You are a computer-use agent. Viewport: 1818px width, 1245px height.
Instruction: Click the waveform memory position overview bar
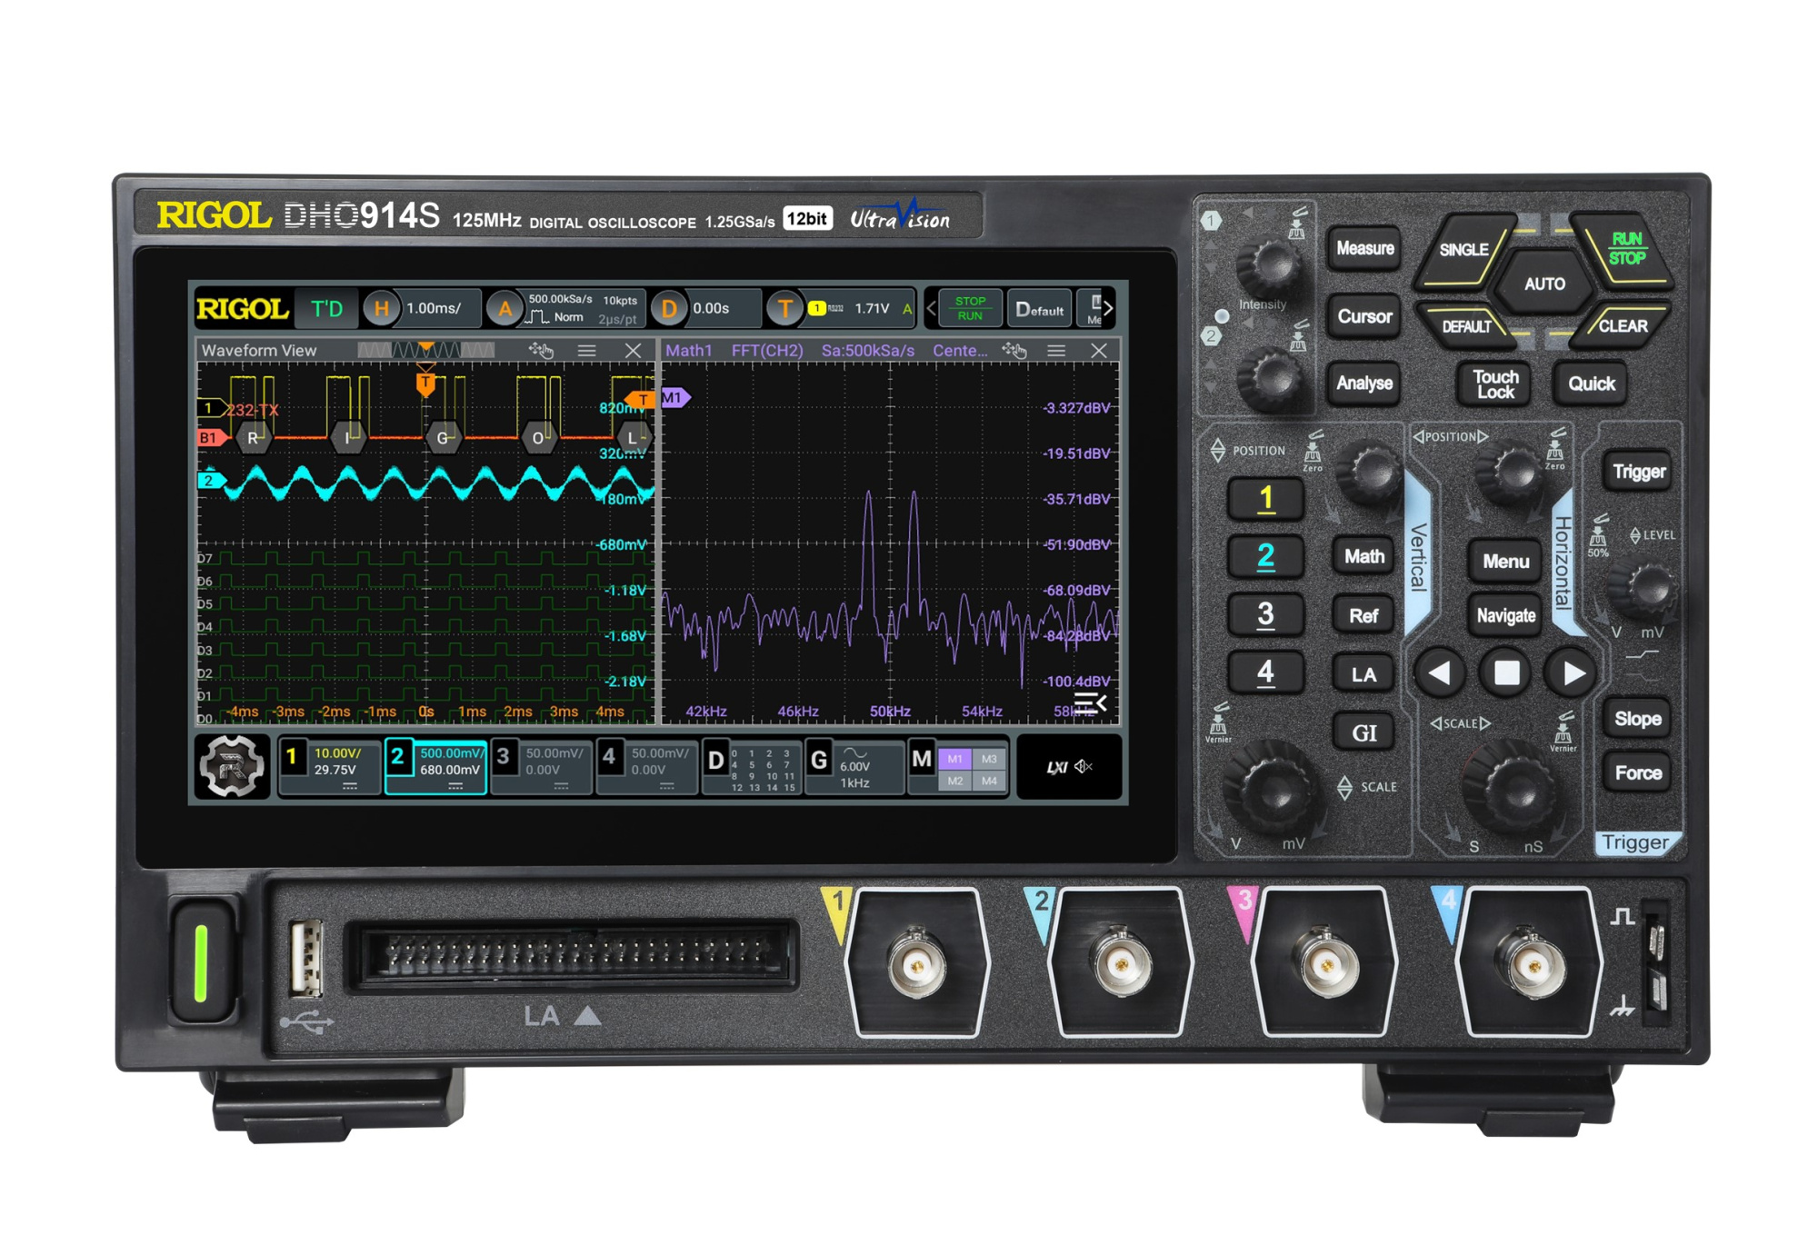tap(425, 350)
